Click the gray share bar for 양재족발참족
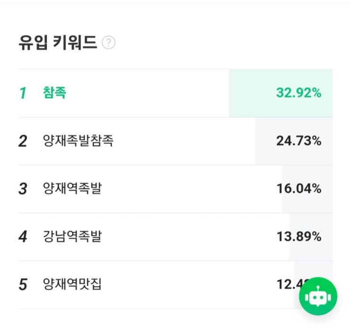Image resolution: width=351 pixels, height=329 pixels. pyautogui.click(x=264, y=141)
